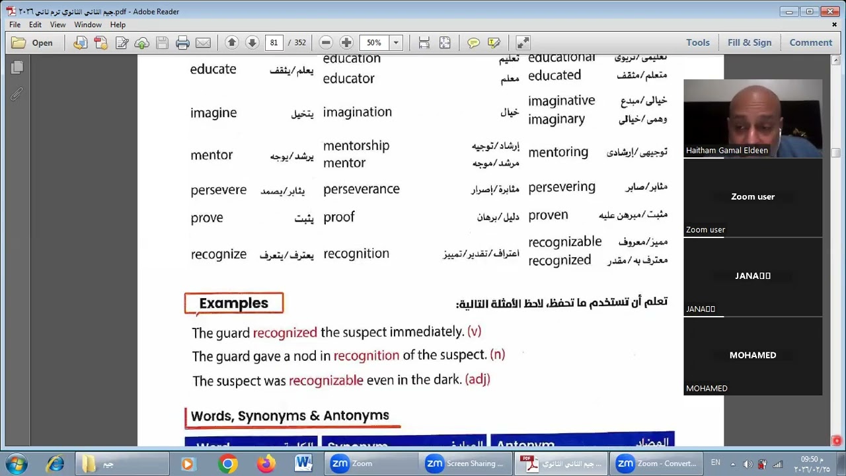Click the fit one full page icon
The image size is (846, 476).
445,43
